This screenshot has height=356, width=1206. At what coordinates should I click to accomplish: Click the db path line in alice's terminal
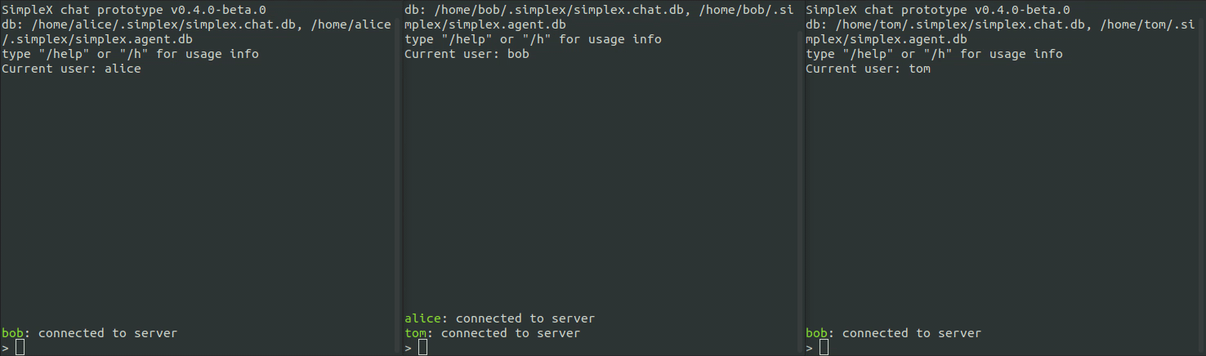[197, 32]
